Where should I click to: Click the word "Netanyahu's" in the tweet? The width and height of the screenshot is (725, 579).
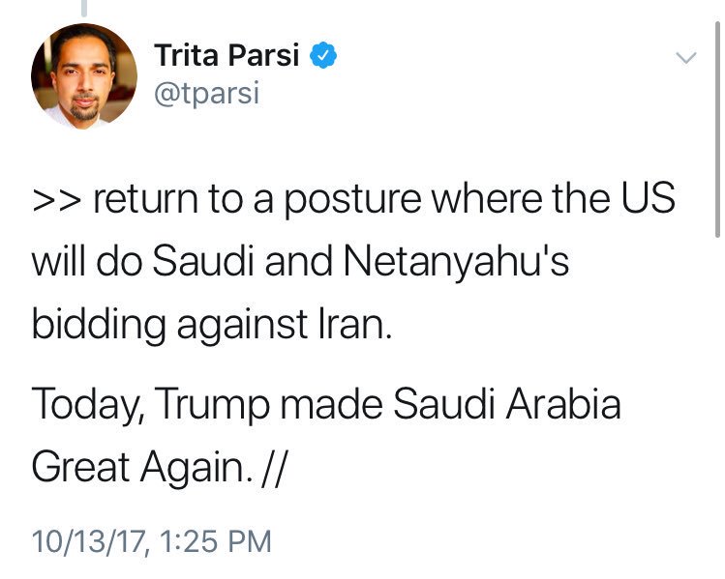456,262
